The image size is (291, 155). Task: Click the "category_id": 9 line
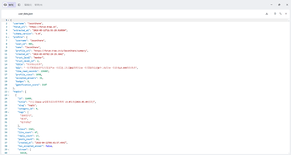click(x=28, y=109)
